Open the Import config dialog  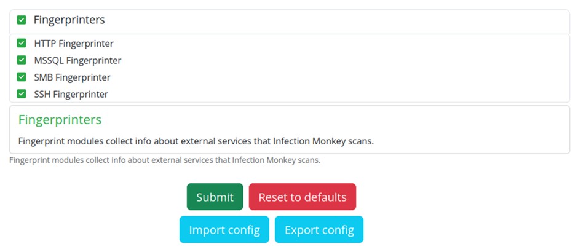224,230
